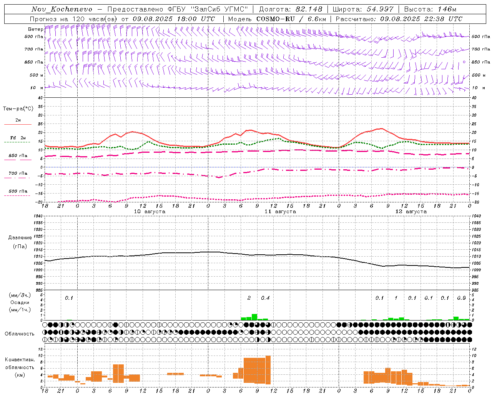Click the '(мм/1ч.)' precipitation unit label
Image resolution: width=492 pixels, height=394 pixels.
[x=20, y=310]
